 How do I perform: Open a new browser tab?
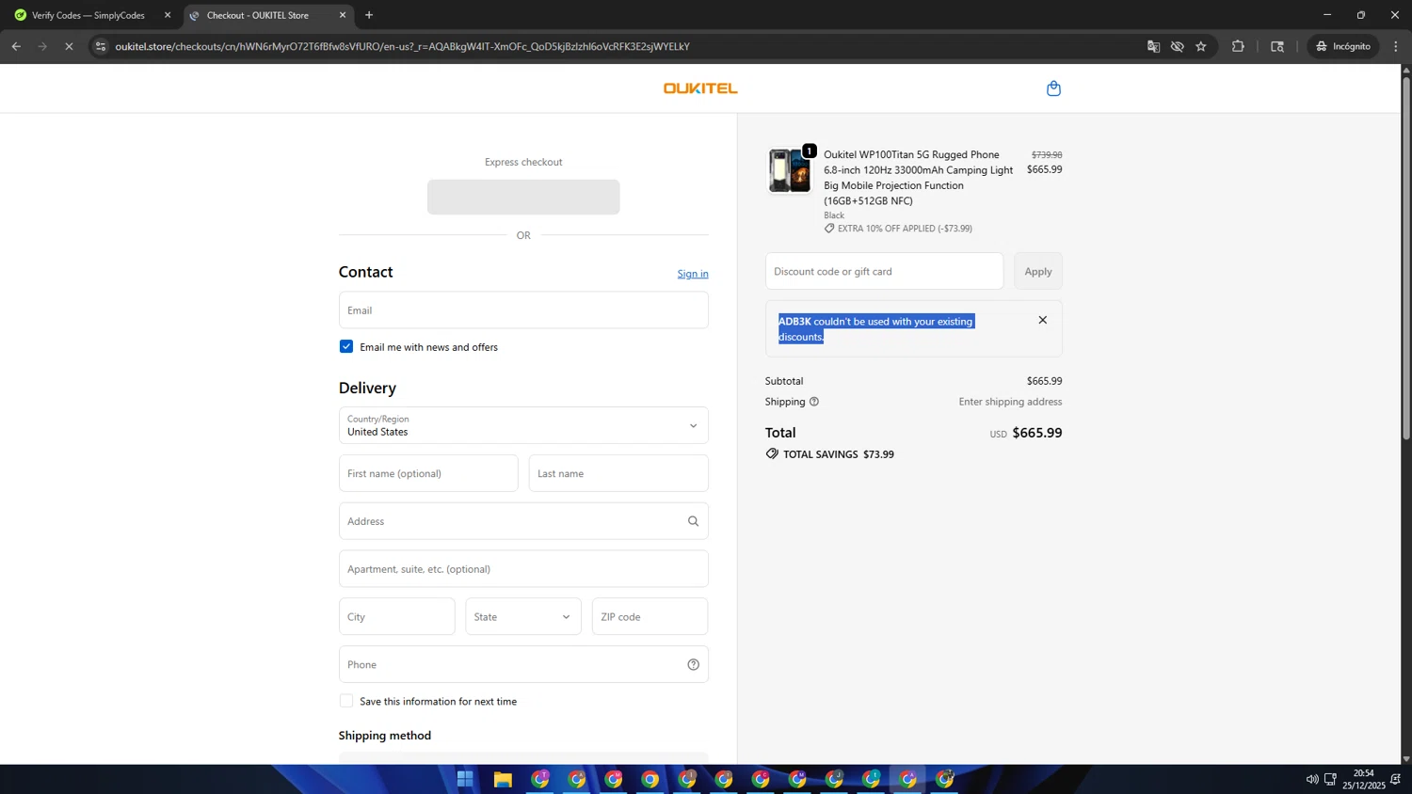pyautogui.click(x=369, y=15)
